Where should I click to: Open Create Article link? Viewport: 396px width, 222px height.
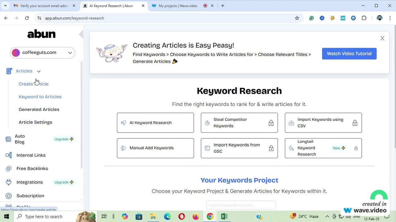[x=33, y=84]
